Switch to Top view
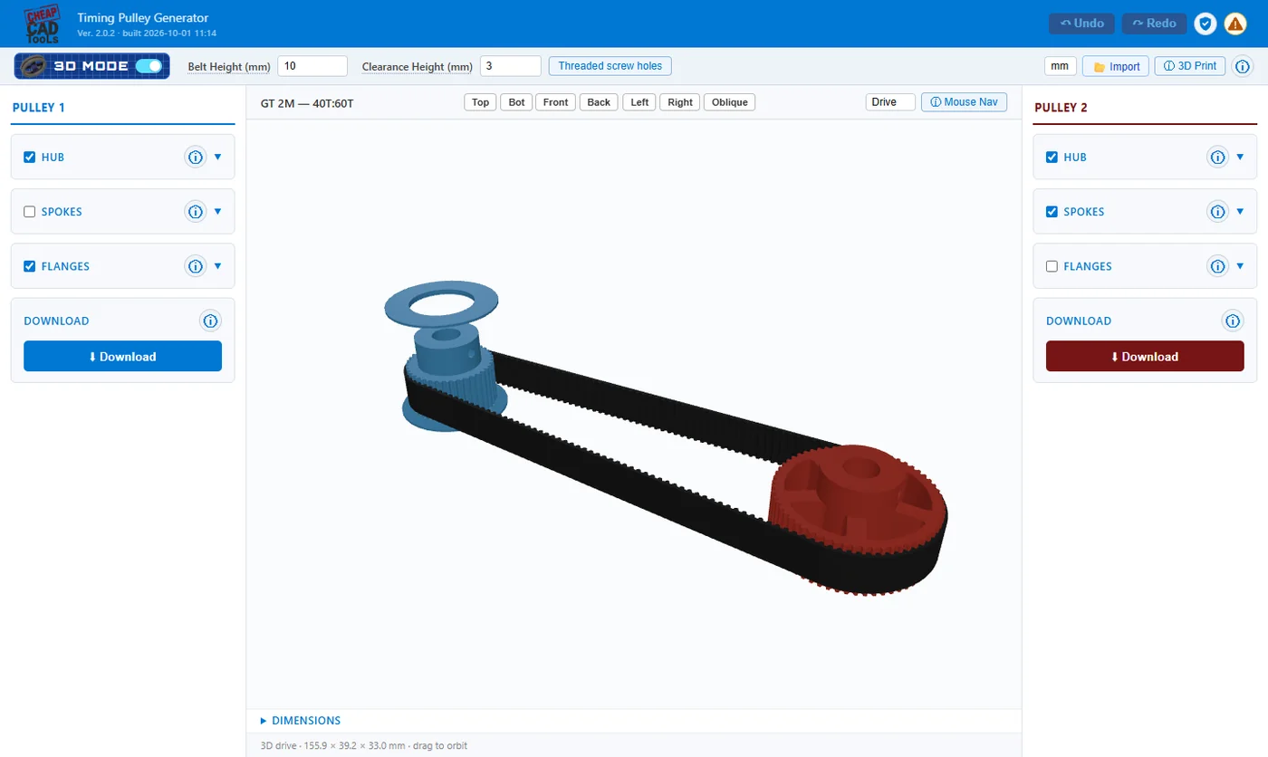 tap(481, 102)
